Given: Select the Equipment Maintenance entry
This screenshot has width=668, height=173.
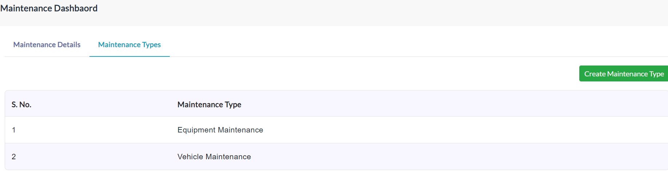Looking at the screenshot, I should [220, 130].
